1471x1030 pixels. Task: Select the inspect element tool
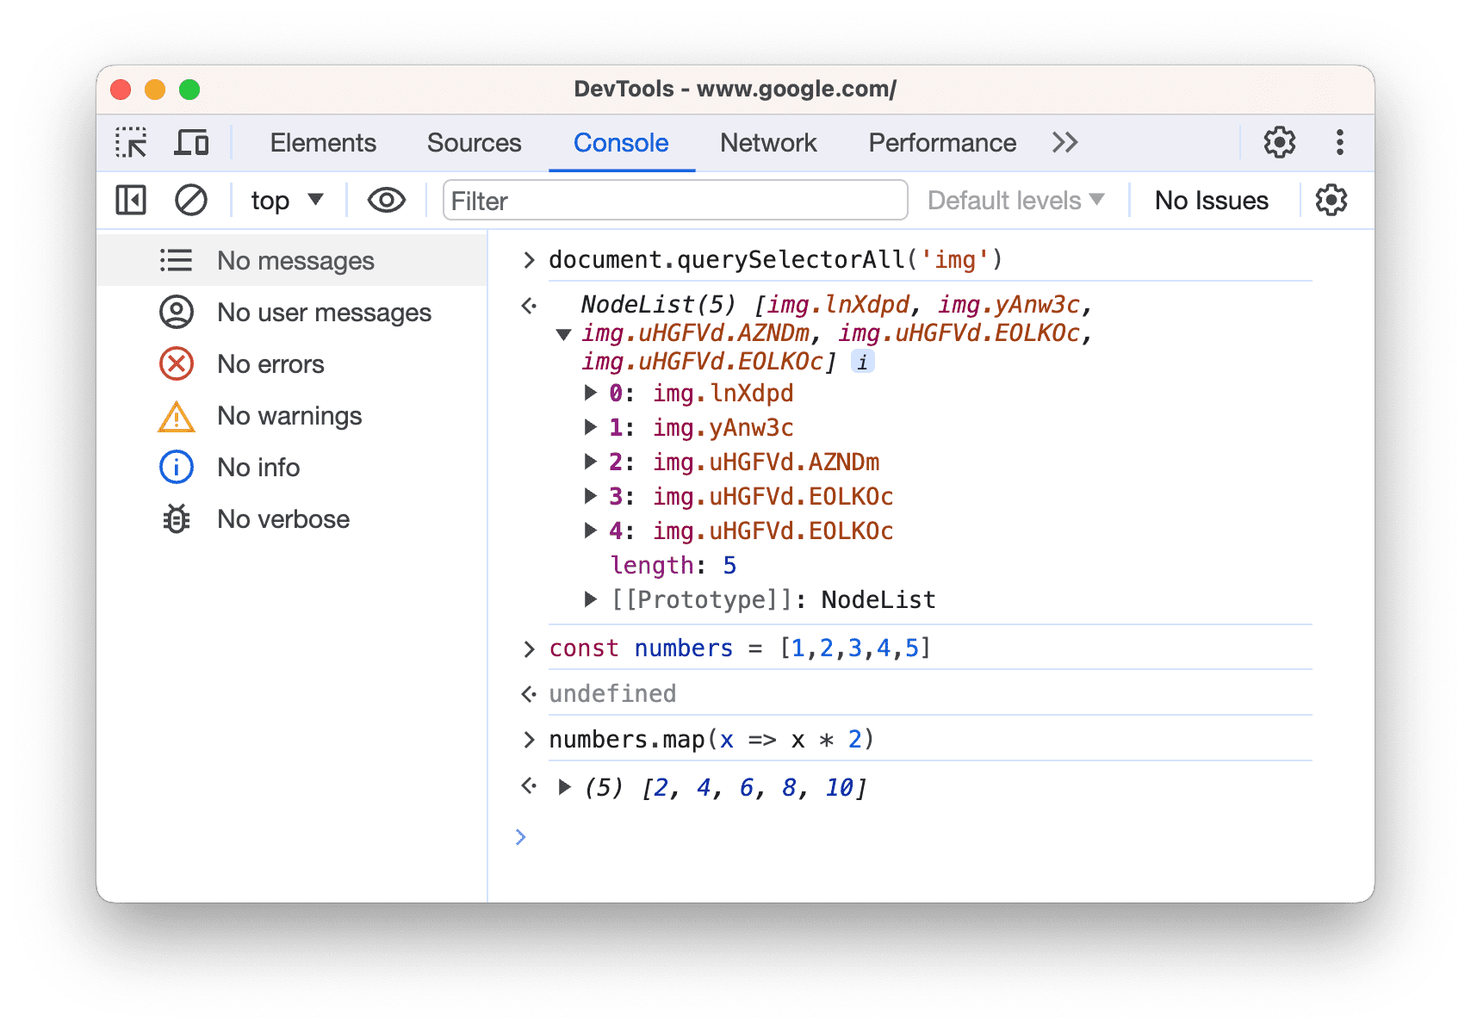tap(131, 142)
